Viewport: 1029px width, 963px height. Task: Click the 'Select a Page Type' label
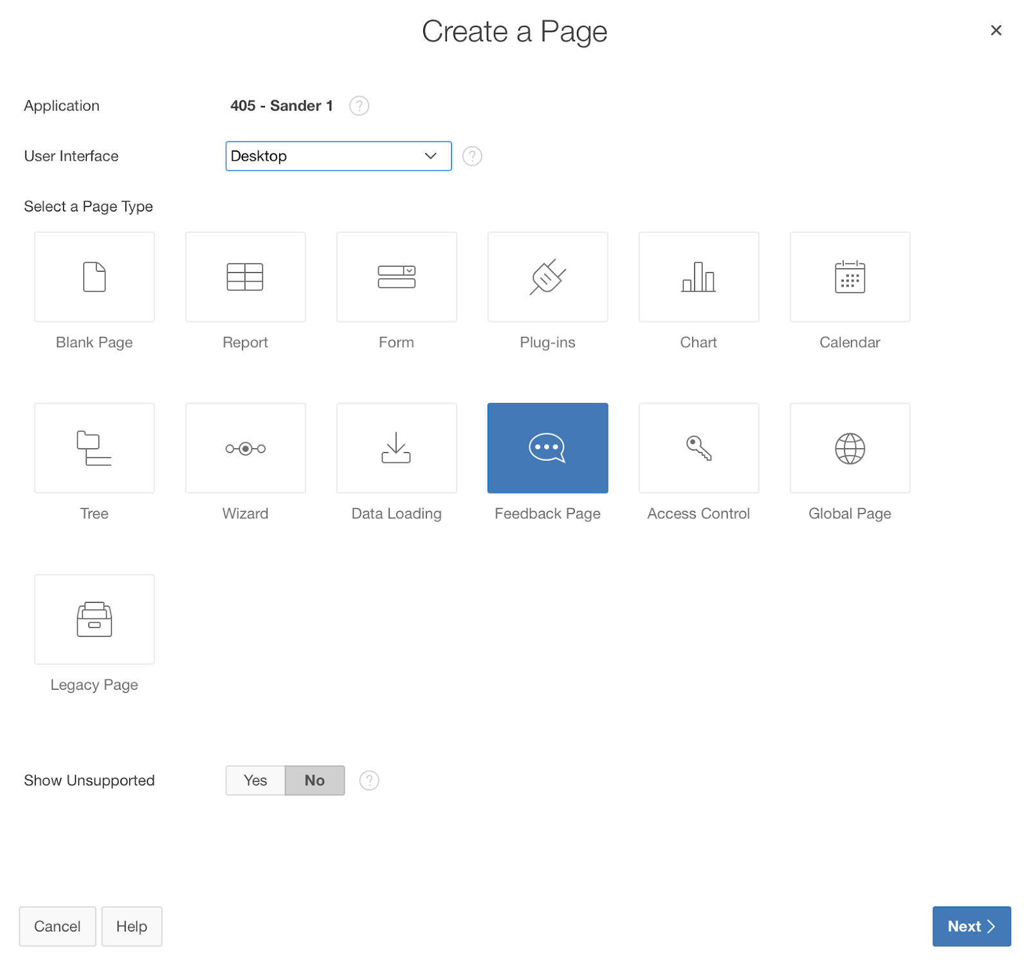(89, 206)
